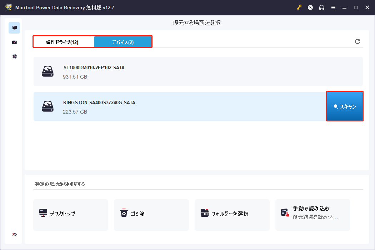Image resolution: width=375 pixels, height=250 pixels.
Task: Open the settings gear in the sidebar
Action: pyautogui.click(x=14, y=56)
